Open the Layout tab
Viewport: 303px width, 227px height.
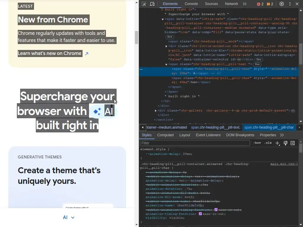(185, 135)
